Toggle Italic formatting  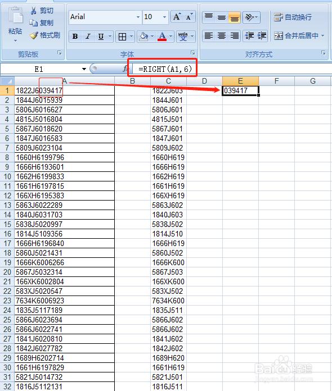(88, 37)
